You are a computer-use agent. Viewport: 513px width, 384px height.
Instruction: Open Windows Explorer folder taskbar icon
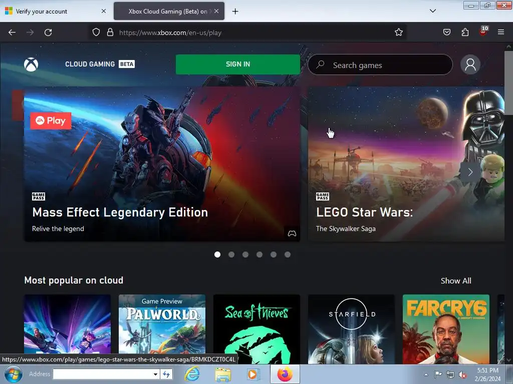coord(223,374)
